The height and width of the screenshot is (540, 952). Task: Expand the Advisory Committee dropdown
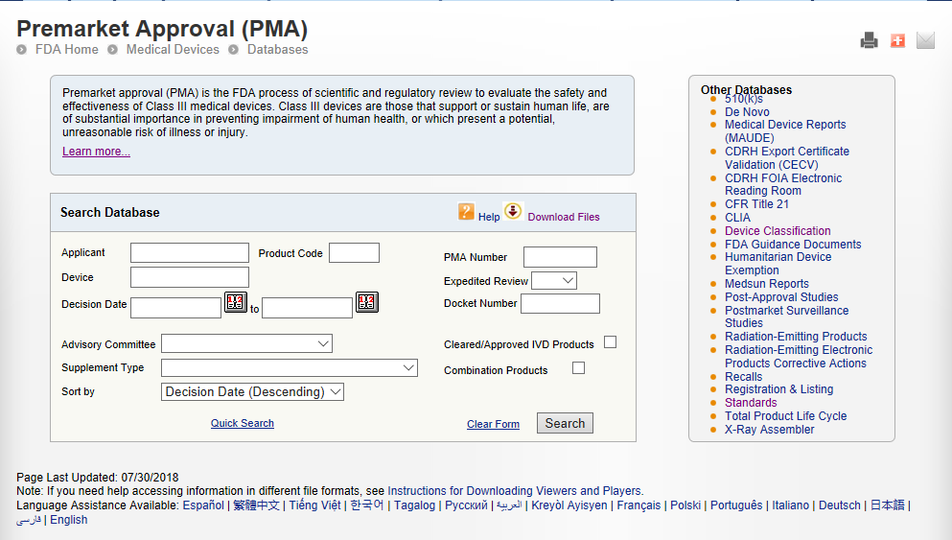pos(246,343)
